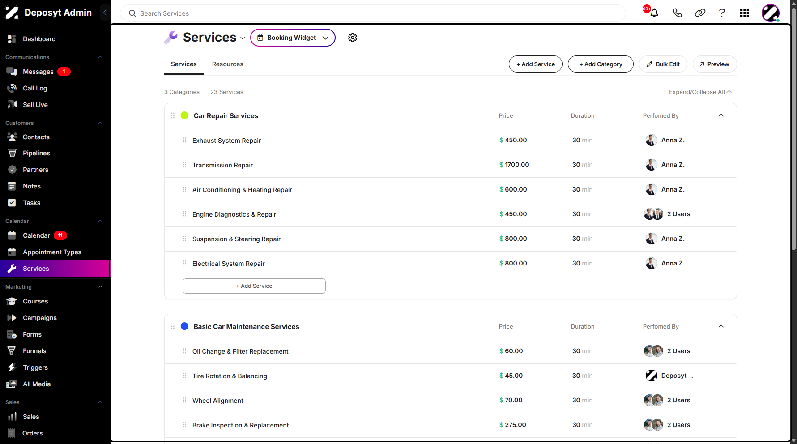Collapse the Marketing sidebar section

pyautogui.click(x=100, y=286)
